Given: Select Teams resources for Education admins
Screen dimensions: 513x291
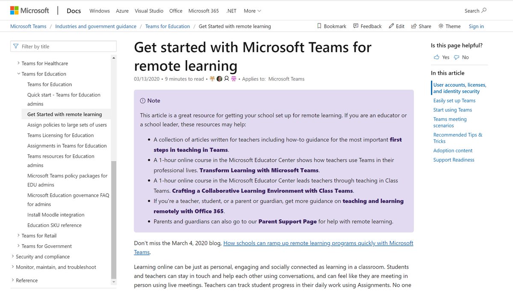Looking at the screenshot, I should pos(61,161).
